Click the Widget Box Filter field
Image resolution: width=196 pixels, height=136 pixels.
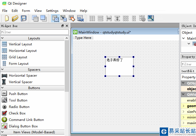point(35,32)
